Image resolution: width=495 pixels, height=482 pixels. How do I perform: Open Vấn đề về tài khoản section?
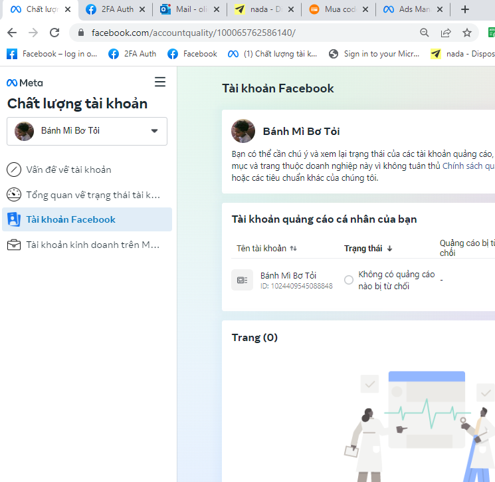point(87,170)
